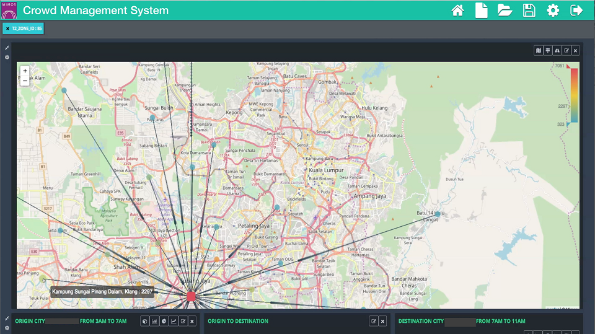The height and width of the screenshot is (334, 595).
Task: Show Origin City panel as cube view
Action: pos(144,321)
